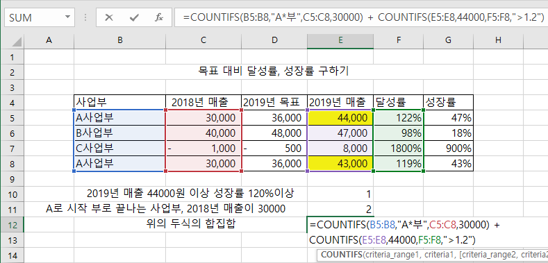This screenshot has height=263, width=548.
Task: Select row 7 header
Action: (x=13, y=149)
